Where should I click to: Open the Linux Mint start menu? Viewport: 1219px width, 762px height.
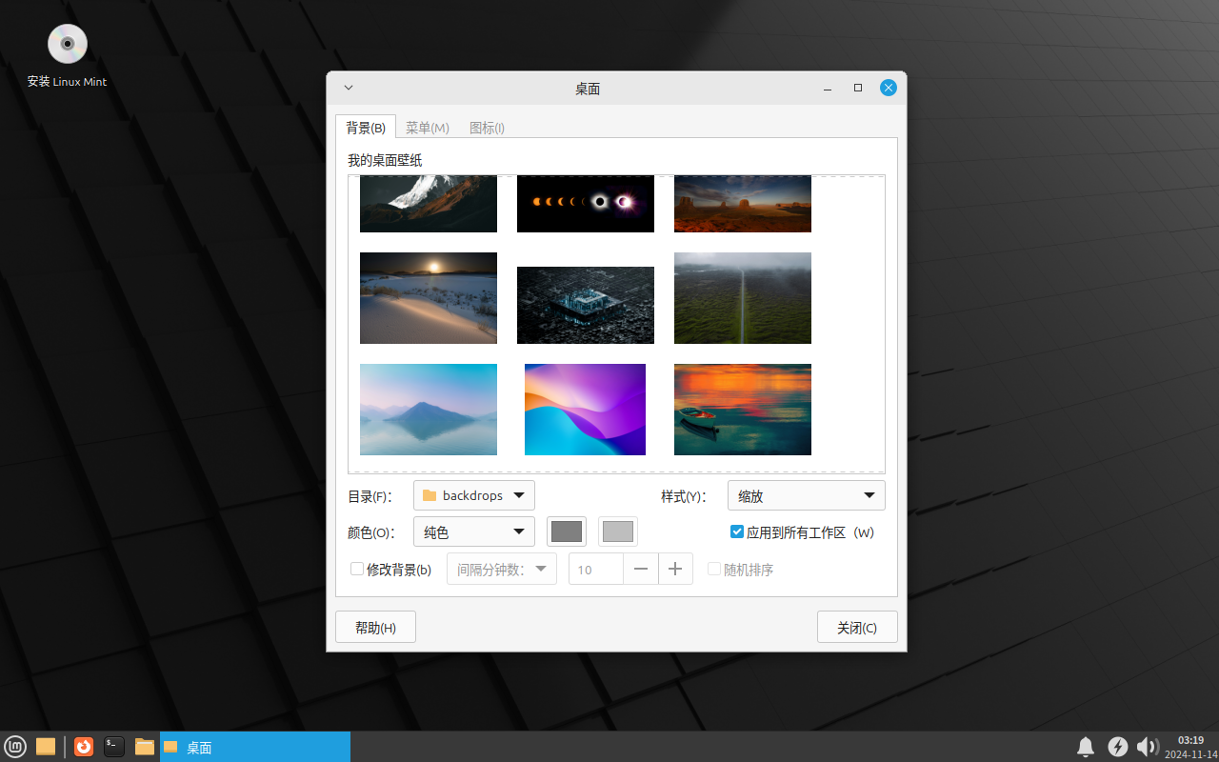(15, 747)
